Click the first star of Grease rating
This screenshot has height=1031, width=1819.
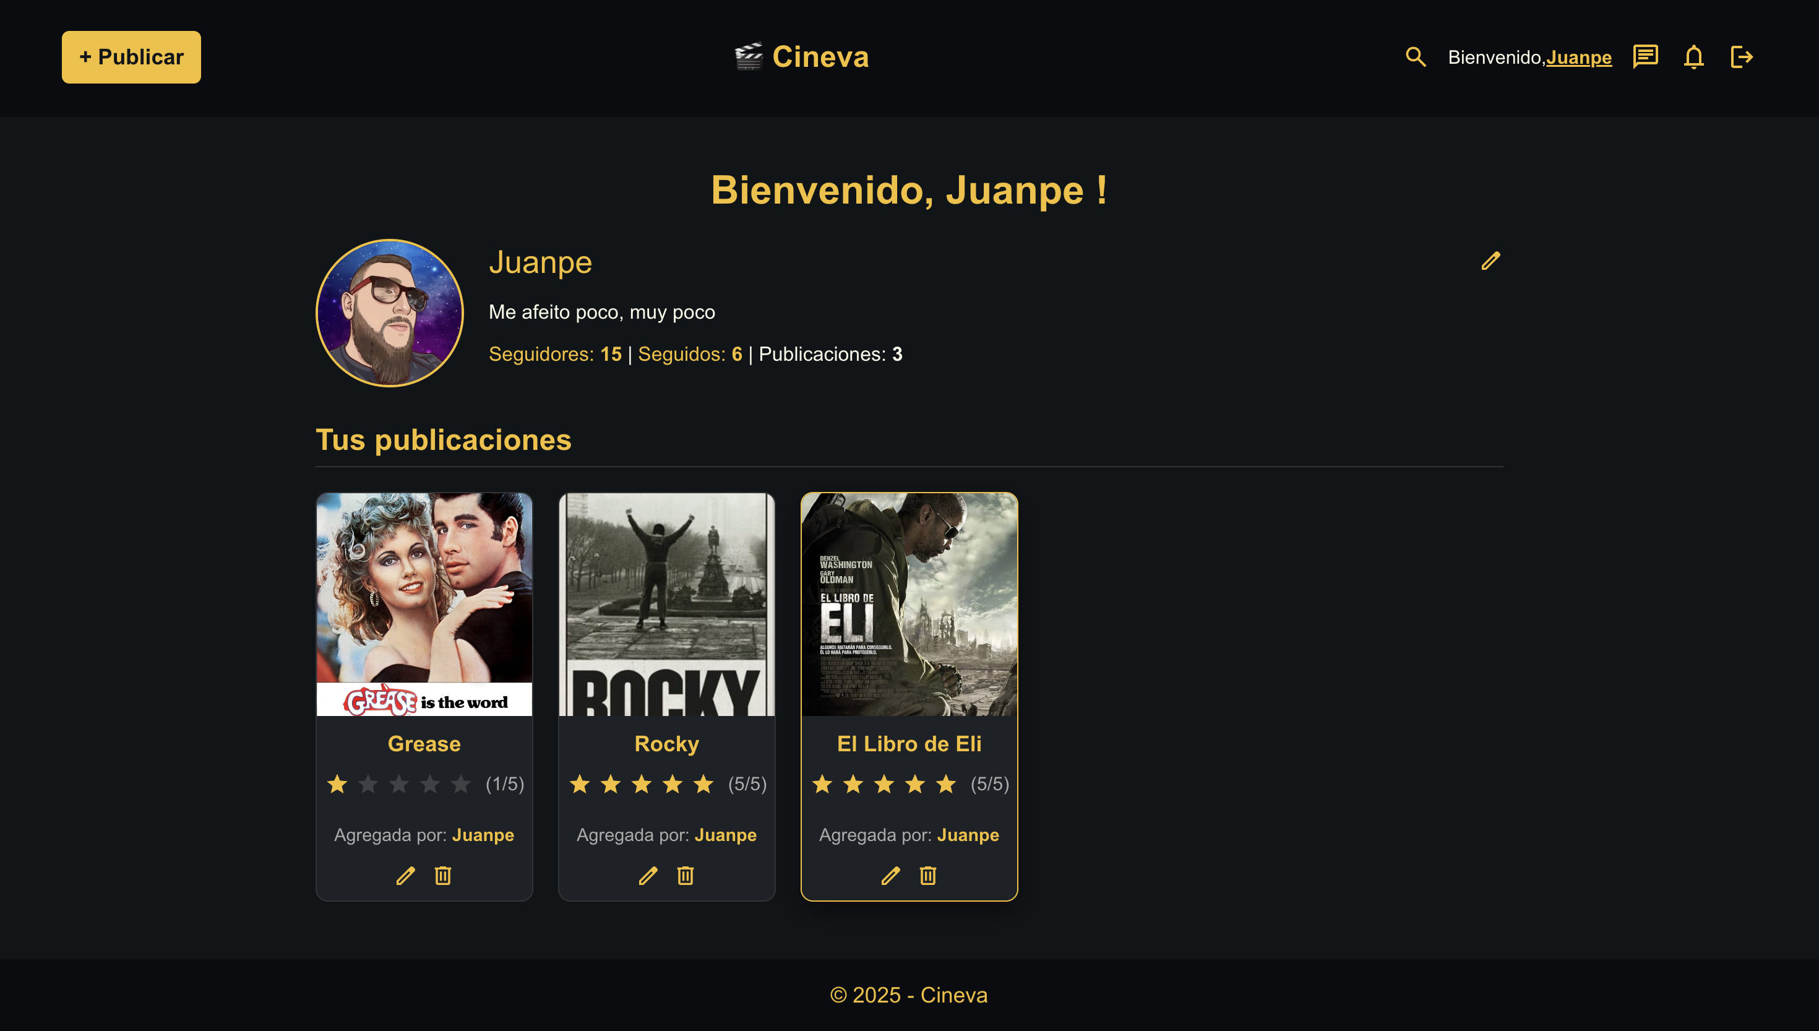pyautogui.click(x=338, y=784)
